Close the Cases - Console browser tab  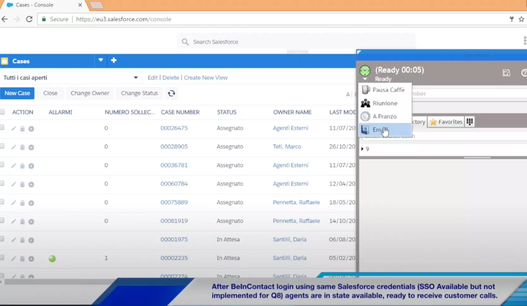pos(80,5)
